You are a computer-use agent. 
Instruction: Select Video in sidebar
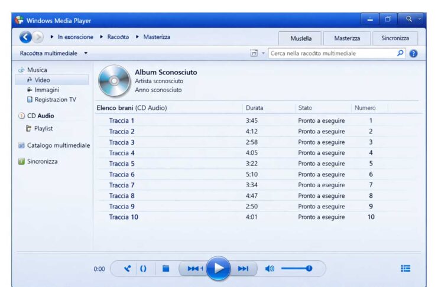pyautogui.click(x=52, y=80)
